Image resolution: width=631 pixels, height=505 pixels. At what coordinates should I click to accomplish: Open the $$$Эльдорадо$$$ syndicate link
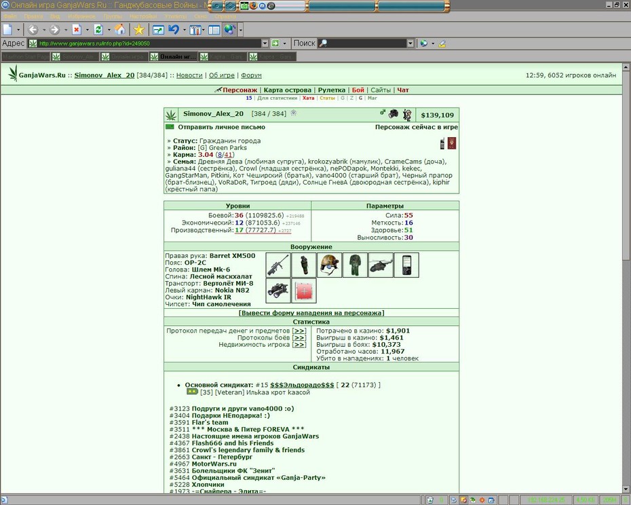pyautogui.click(x=302, y=385)
